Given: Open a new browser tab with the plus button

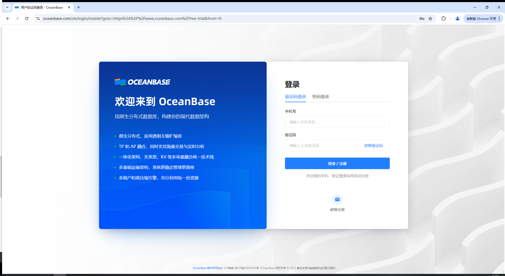Looking at the screenshot, I should click(x=78, y=7).
